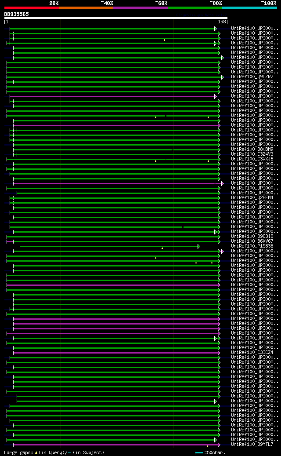This screenshot has width=281, height=456.
Task: Click the arrowhead ending the Q9LZR7 alignment
Action: coord(223,77)
